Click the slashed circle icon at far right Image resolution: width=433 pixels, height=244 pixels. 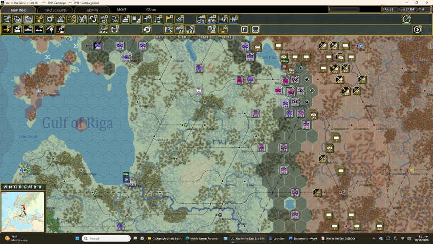pyautogui.click(x=406, y=19)
